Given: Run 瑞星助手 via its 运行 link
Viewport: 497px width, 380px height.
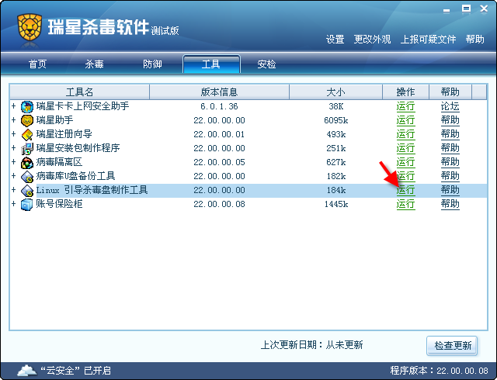Looking at the screenshot, I should [405, 120].
